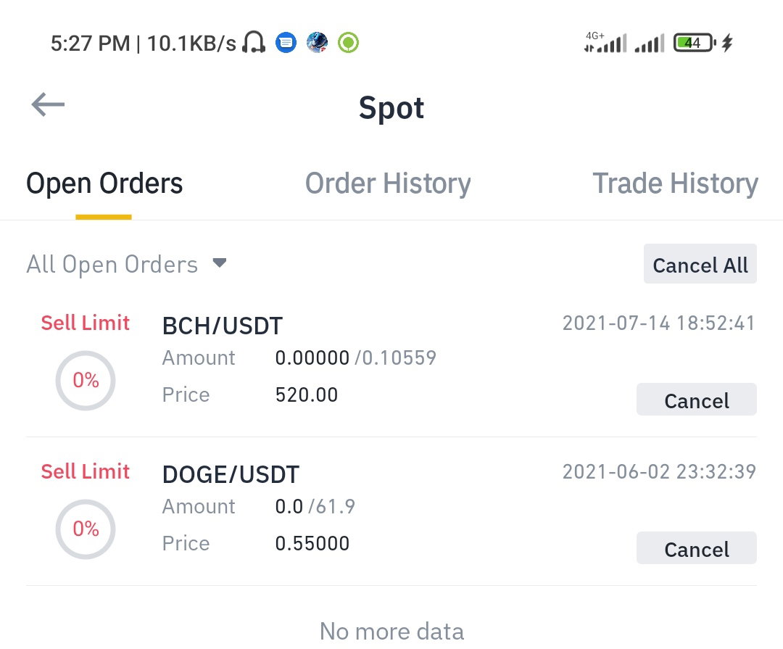Open the BCH/USDT pair name
Viewport: 783px width, 649px height.
(x=223, y=326)
